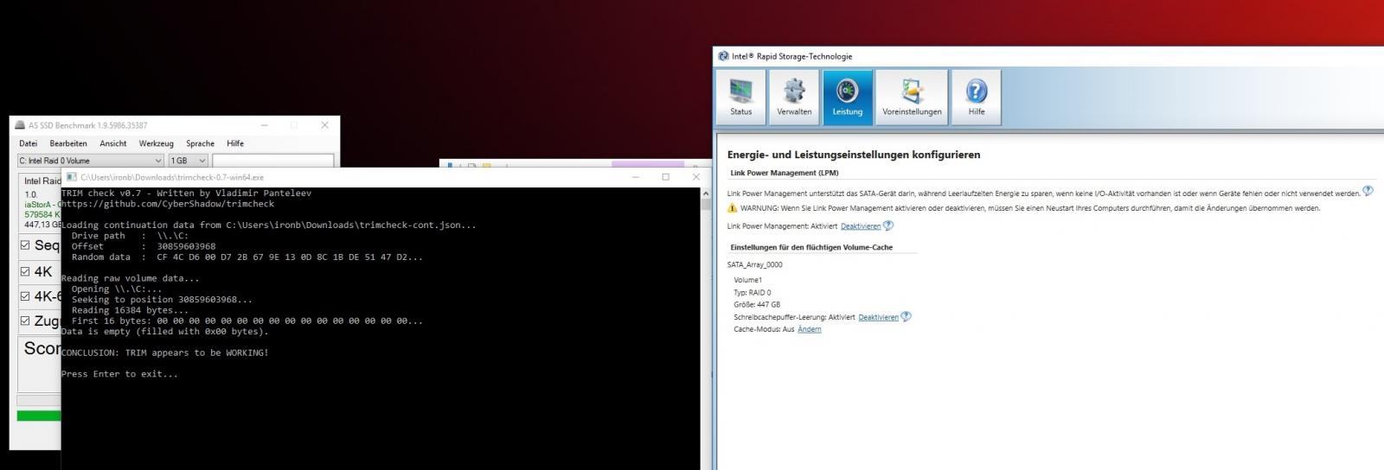Toggle the 4K-64Thrd benchmark checkbox
The width and height of the screenshot is (1384, 470).
click(x=25, y=296)
